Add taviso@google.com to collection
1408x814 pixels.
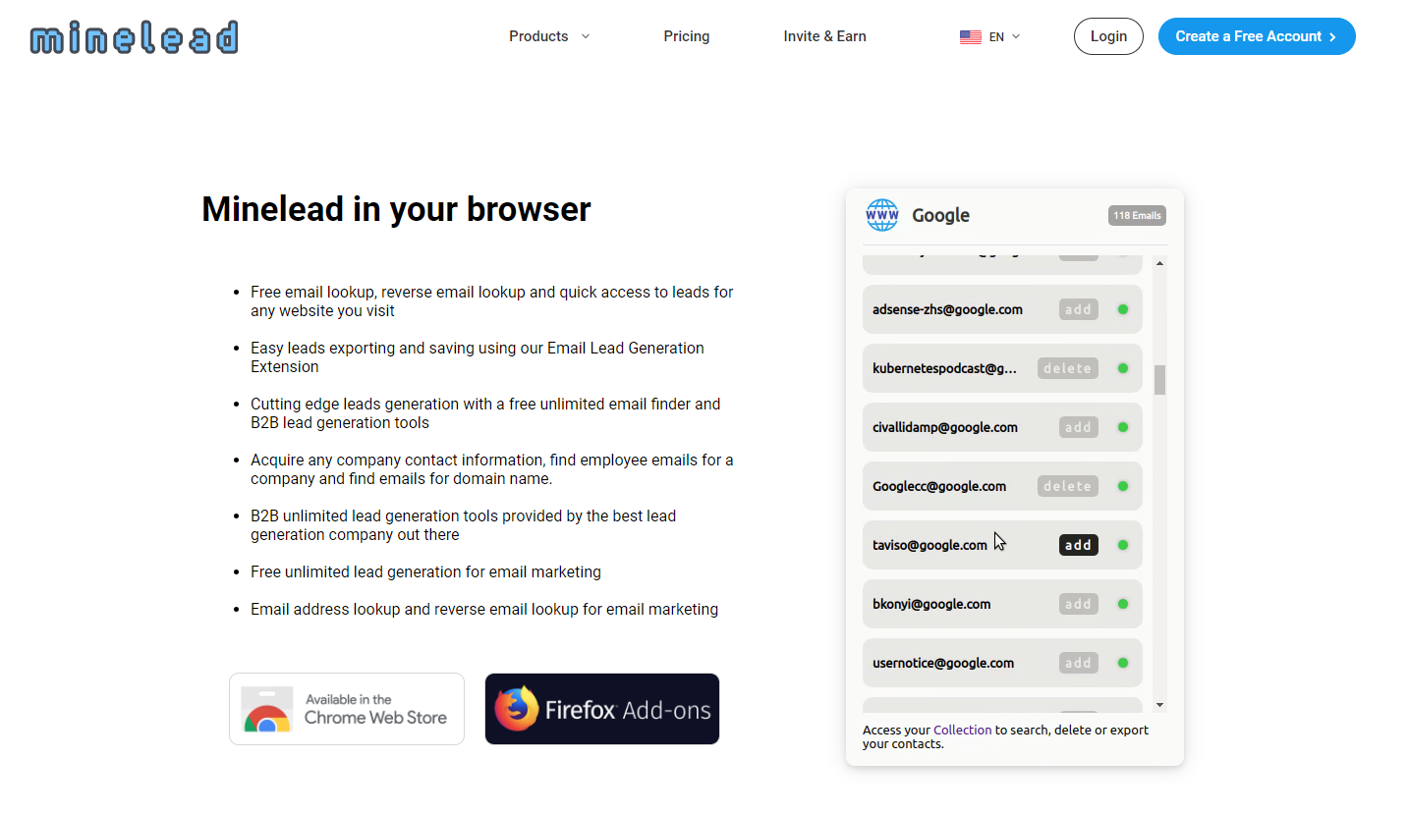click(1079, 545)
